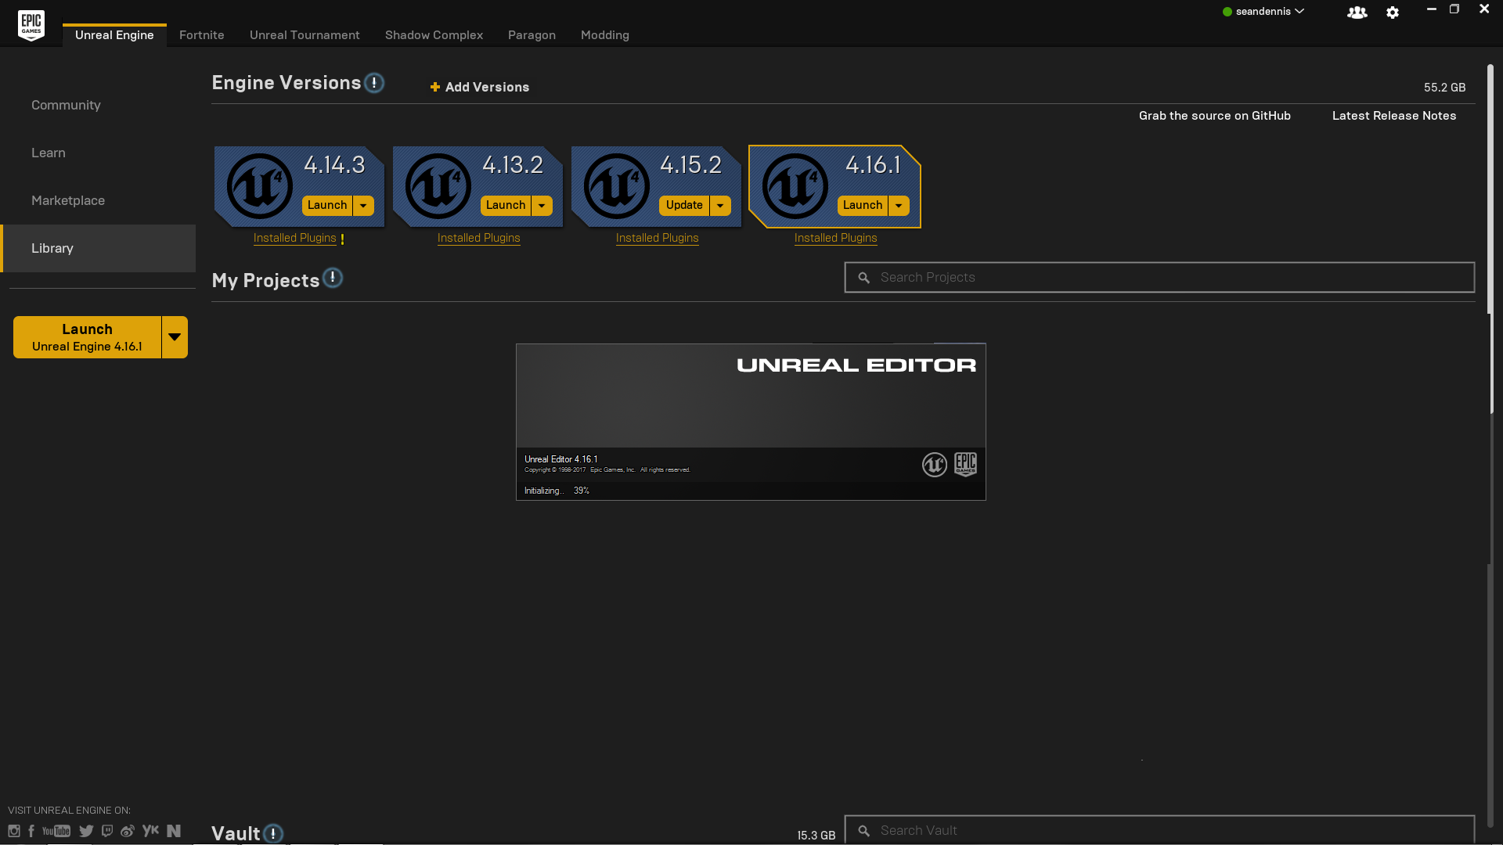Click the search icon in Search Projects
The height and width of the screenshot is (845, 1503).
click(863, 278)
